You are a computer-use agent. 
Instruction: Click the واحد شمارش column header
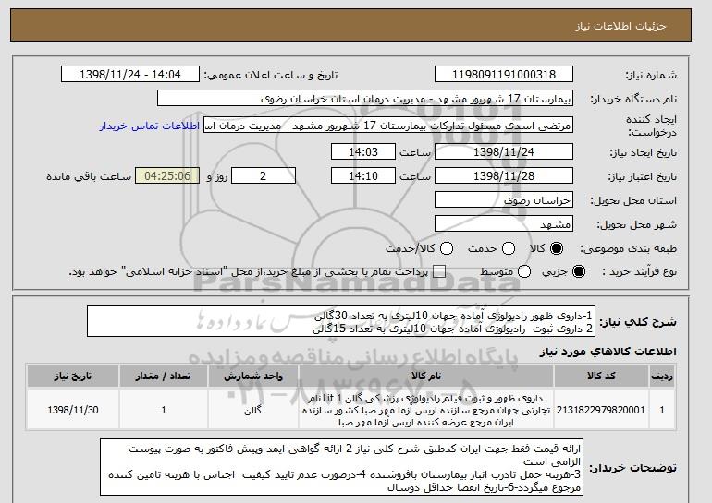click(x=253, y=377)
